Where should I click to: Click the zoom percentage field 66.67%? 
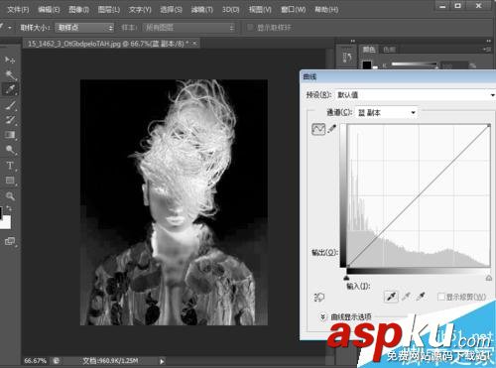(35, 360)
